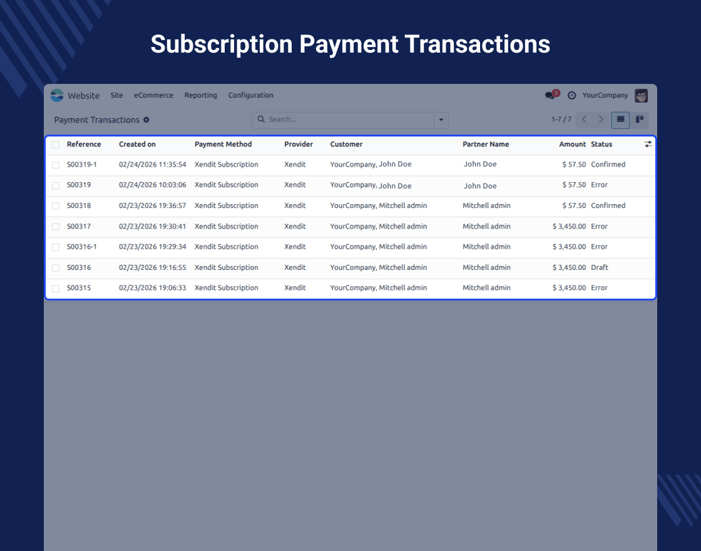Click the Website app name
The height and width of the screenshot is (551, 701).
click(84, 96)
